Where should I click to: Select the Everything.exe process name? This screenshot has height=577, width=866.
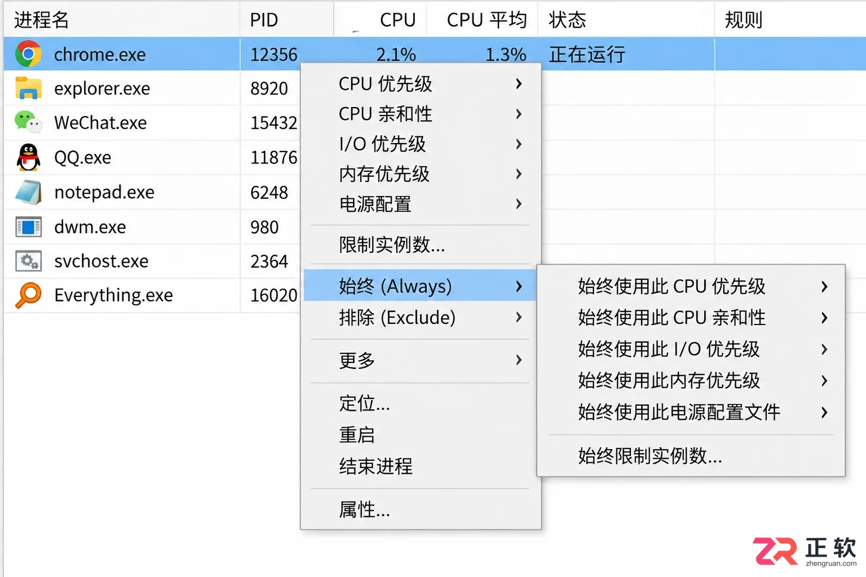(114, 296)
